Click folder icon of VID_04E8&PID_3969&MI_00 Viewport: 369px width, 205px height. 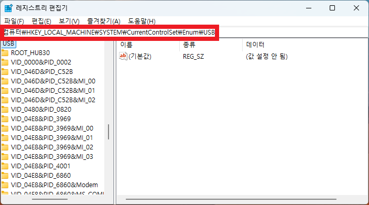tap(5, 128)
